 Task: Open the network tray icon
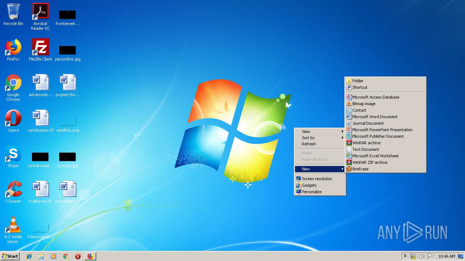[413, 256]
